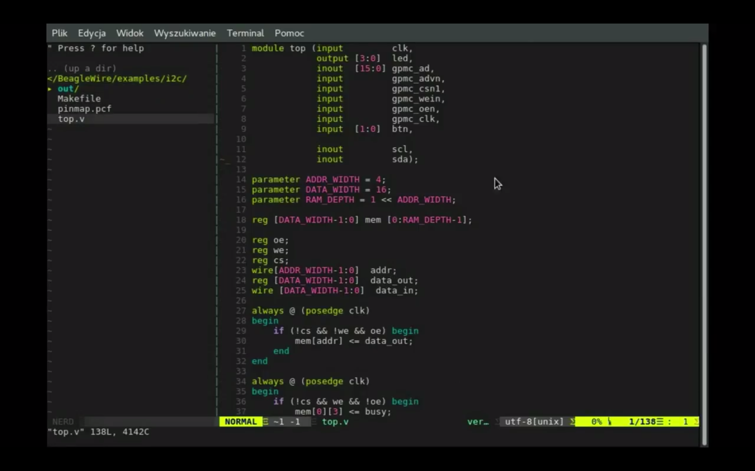
Task: Click the utf-8[unix] encoding segment
Action: [534, 422]
